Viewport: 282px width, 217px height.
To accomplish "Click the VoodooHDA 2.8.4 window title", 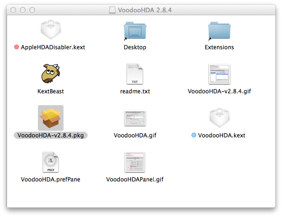I will 145,10.
